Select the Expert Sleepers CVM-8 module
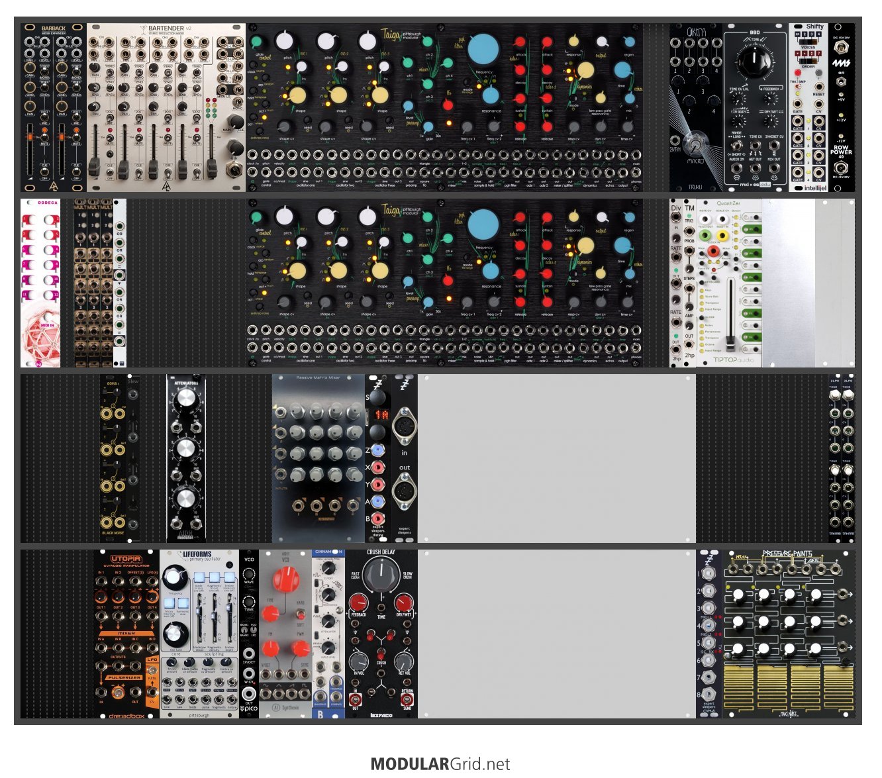The width and height of the screenshot is (882, 778). click(x=709, y=634)
